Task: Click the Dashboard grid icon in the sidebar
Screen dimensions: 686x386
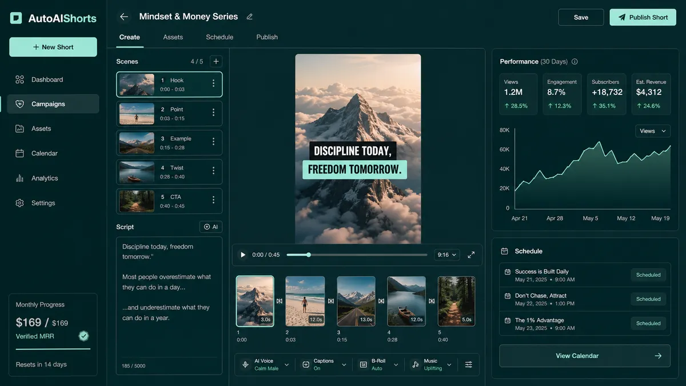Action: 20,79
